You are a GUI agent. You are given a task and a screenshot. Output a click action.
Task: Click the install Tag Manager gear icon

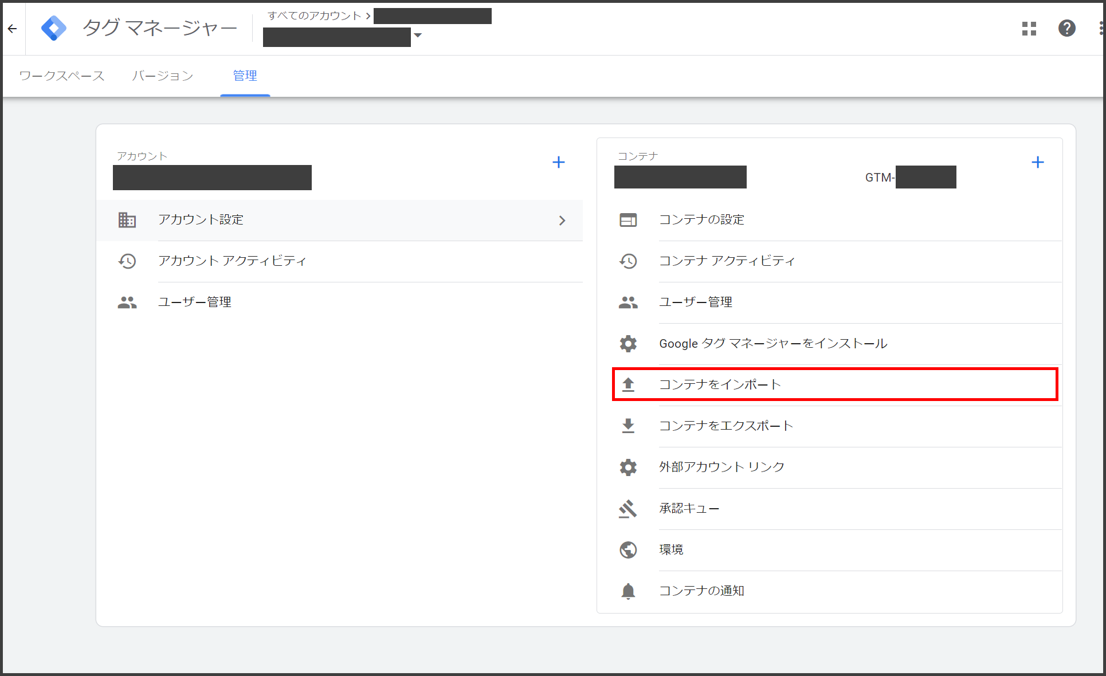pyautogui.click(x=628, y=344)
